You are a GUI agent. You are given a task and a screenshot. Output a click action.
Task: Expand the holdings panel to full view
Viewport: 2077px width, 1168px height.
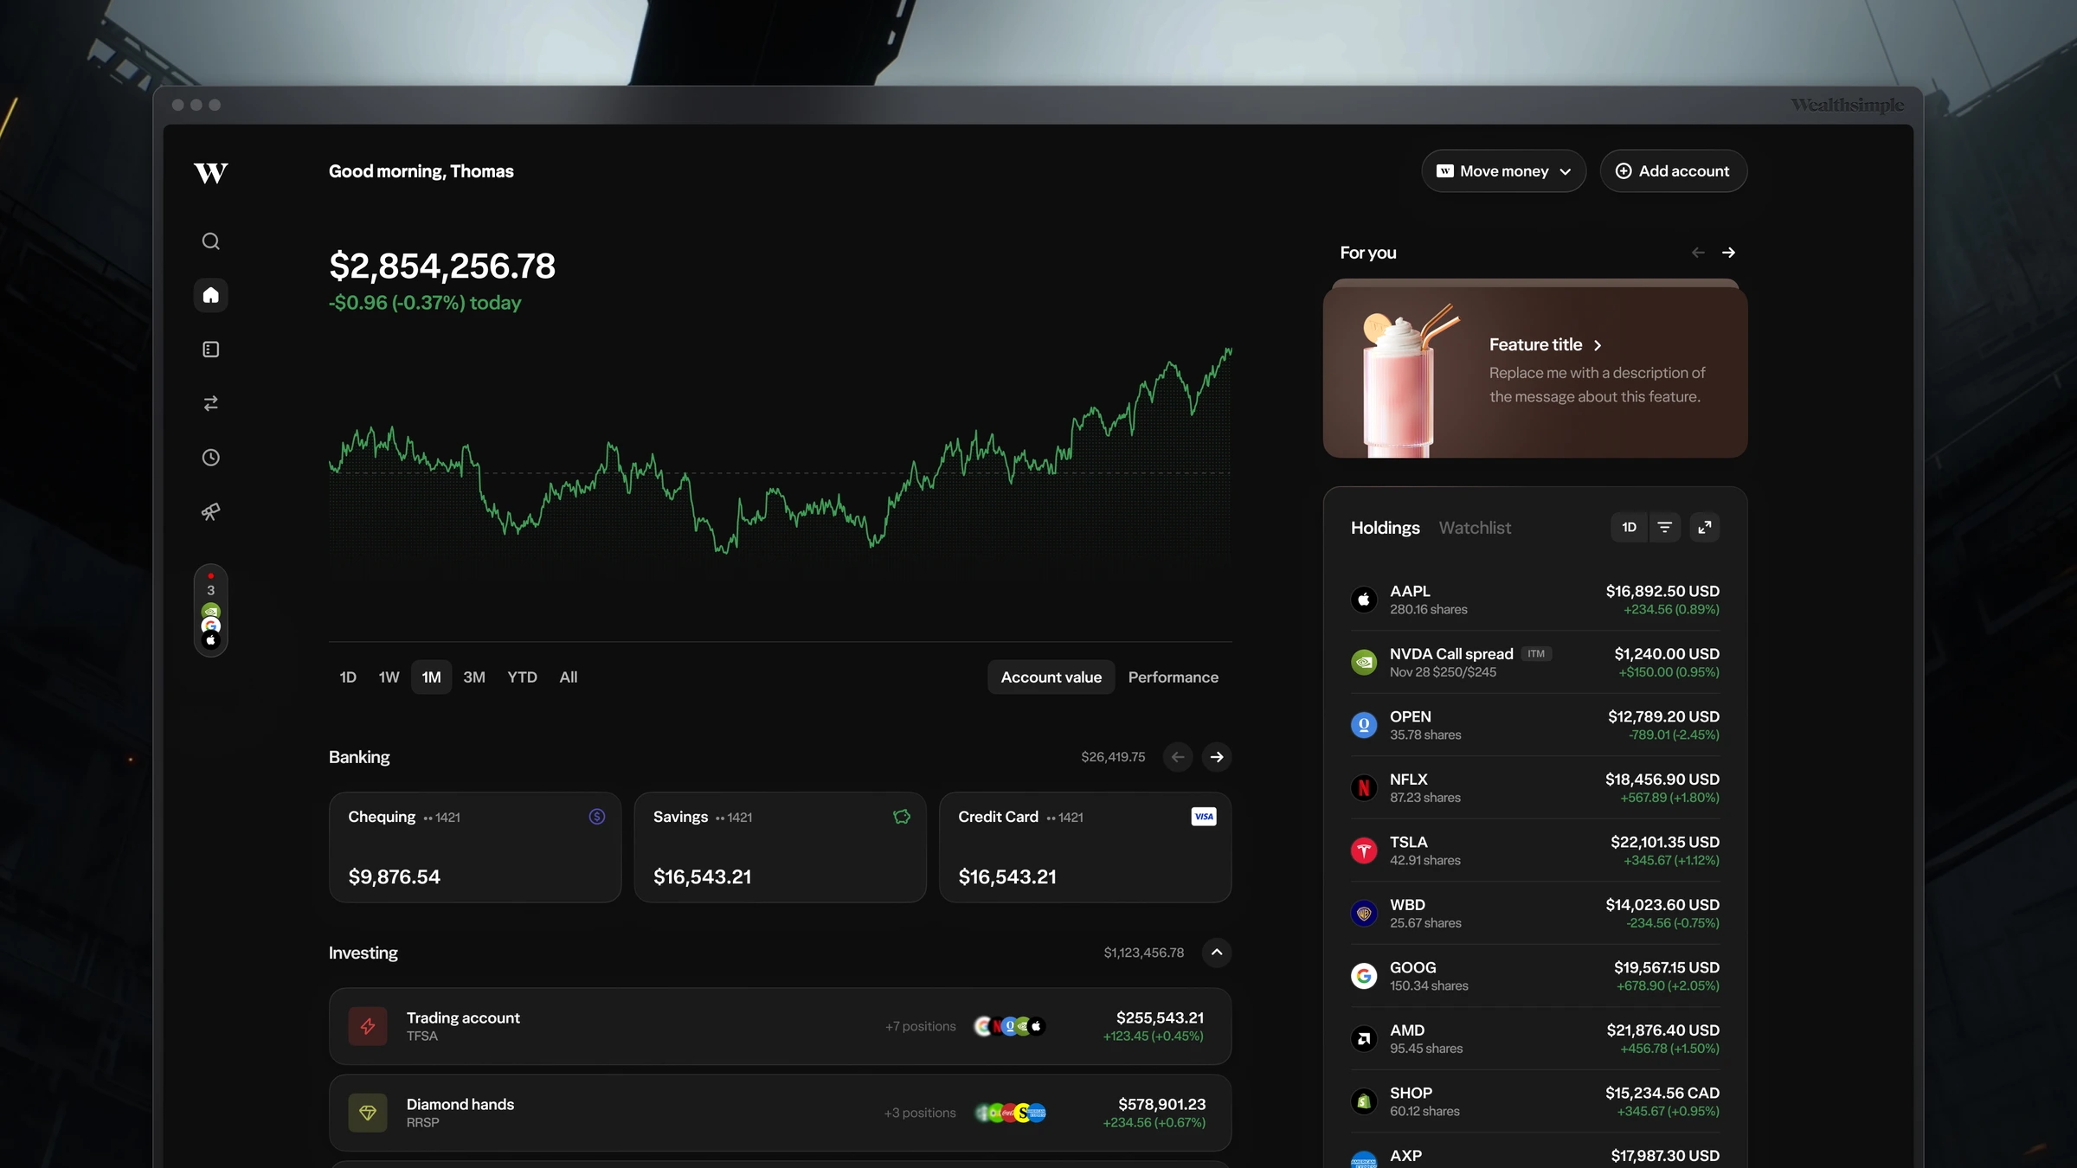coord(1704,528)
